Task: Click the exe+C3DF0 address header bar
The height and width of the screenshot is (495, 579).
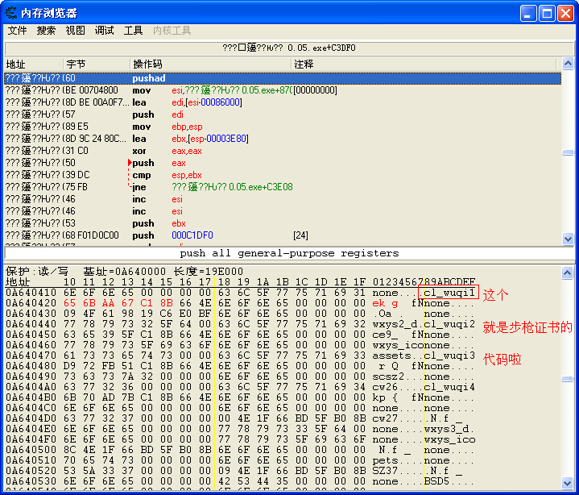Action: (289, 48)
